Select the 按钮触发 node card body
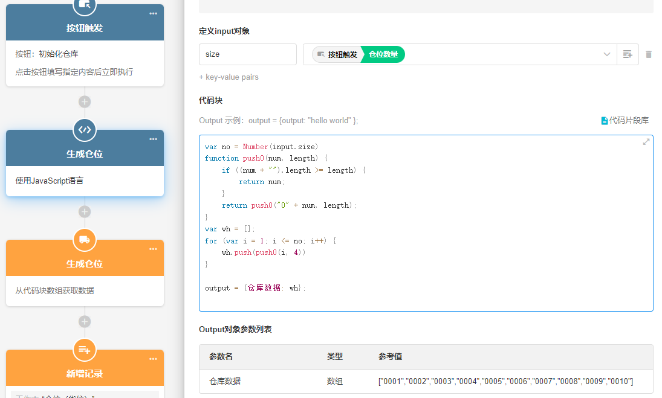 (85, 63)
